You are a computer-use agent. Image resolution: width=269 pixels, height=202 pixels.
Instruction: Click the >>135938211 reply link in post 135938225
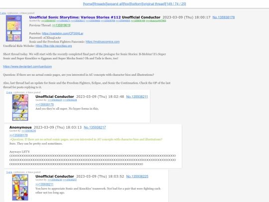pyautogui.click(x=44, y=185)
